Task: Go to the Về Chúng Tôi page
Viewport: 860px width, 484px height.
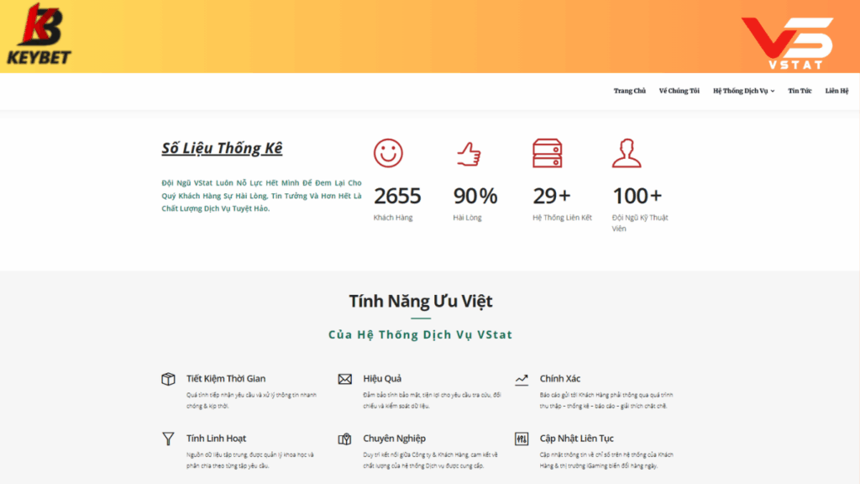Action: (x=679, y=91)
